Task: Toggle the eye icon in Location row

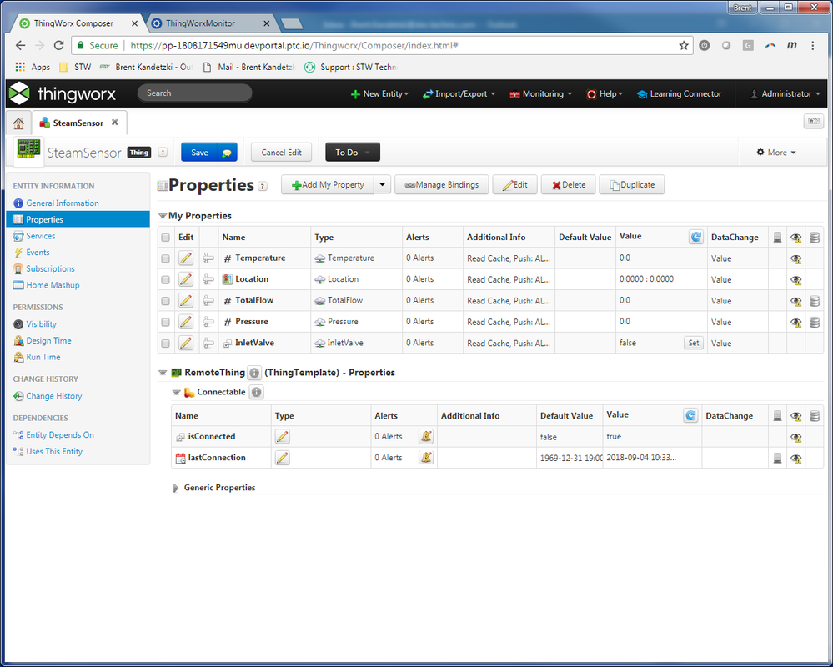Action: click(x=795, y=280)
